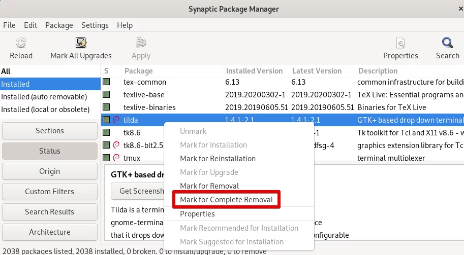Select the tex-common package row

click(x=283, y=82)
